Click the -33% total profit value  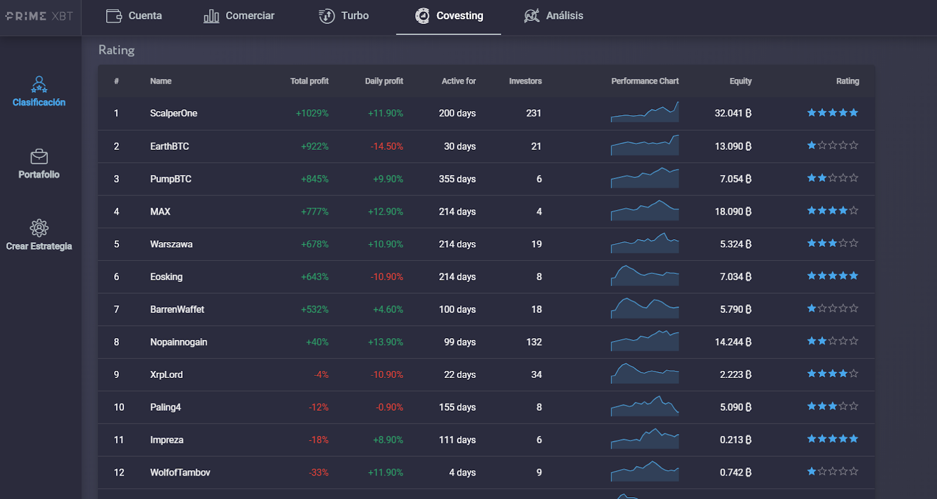pyautogui.click(x=319, y=473)
